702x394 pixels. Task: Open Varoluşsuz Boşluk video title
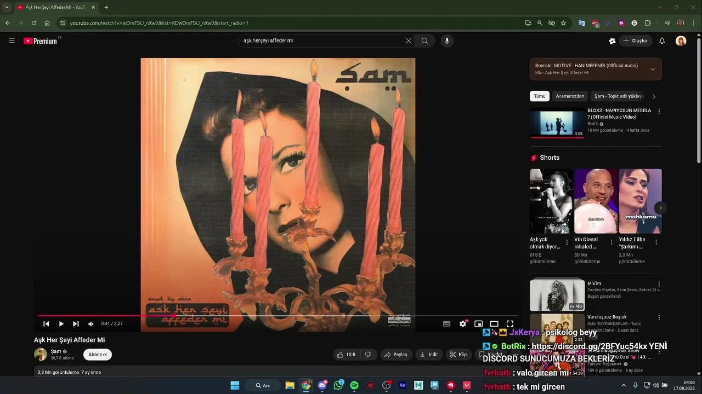607,317
